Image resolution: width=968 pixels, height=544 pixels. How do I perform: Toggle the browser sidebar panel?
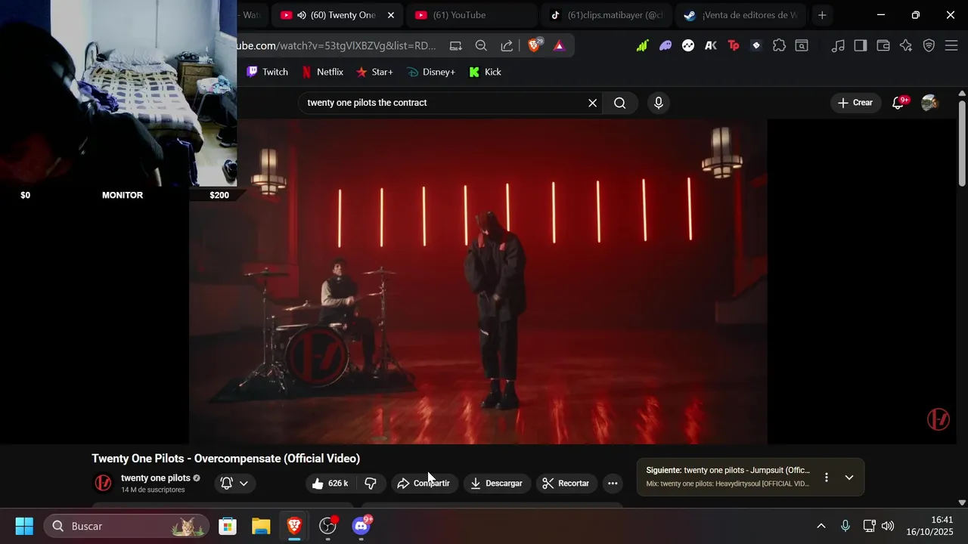[860, 45]
